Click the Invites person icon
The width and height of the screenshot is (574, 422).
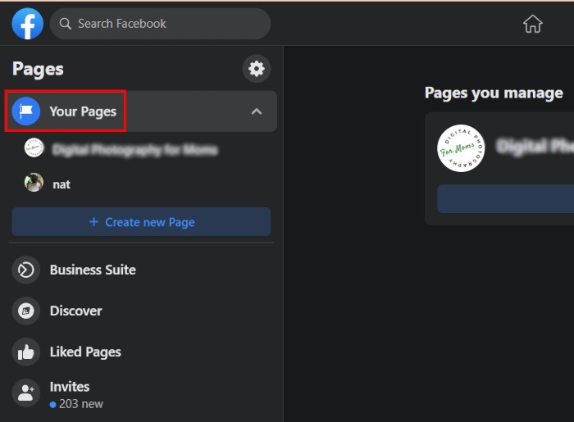(26, 393)
